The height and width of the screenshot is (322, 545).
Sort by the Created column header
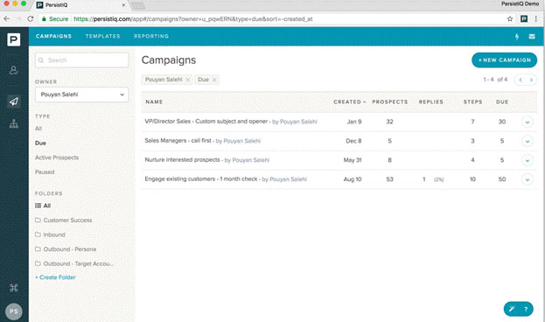click(x=350, y=101)
